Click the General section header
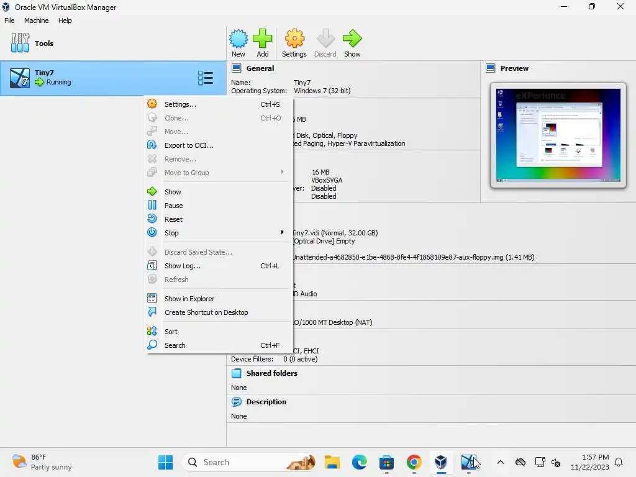The height and width of the screenshot is (477, 636). coord(260,68)
